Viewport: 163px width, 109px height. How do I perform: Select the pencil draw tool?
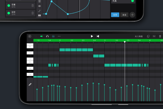(30, 84)
